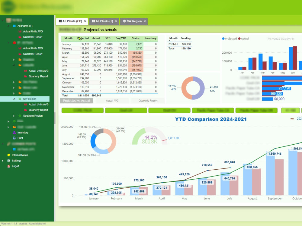Click the Pending column header

(185, 38)
